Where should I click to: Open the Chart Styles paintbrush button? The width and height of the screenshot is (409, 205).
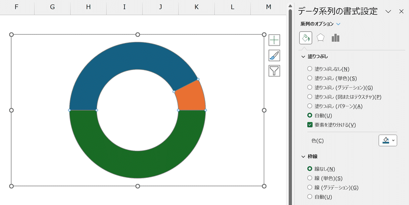pyautogui.click(x=274, y=56)
